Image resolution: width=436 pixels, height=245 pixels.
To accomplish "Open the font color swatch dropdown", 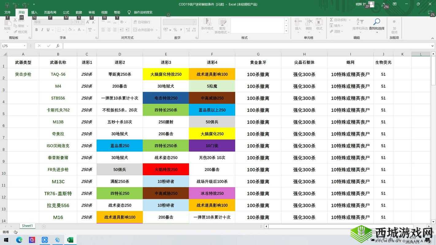I will 83,30.
